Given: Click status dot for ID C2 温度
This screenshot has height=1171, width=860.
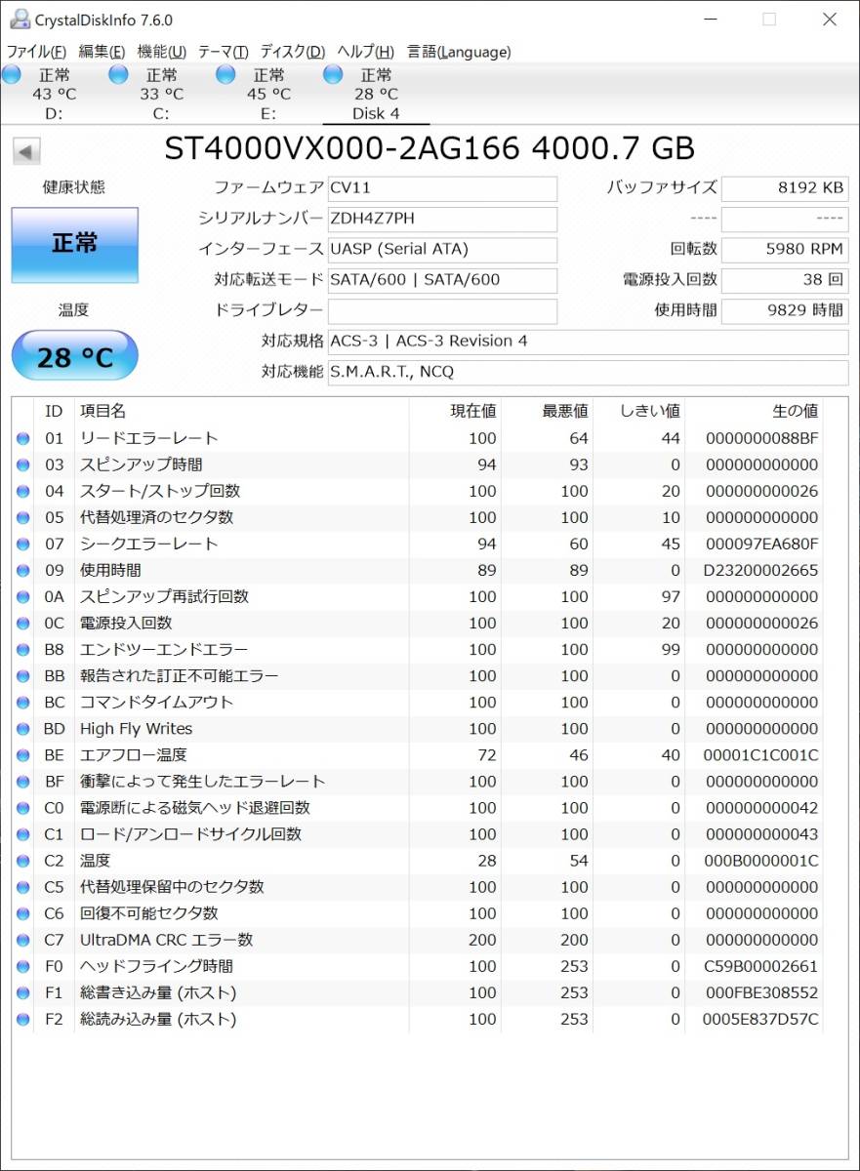Looking at the screenshot, I should point(22,861).
